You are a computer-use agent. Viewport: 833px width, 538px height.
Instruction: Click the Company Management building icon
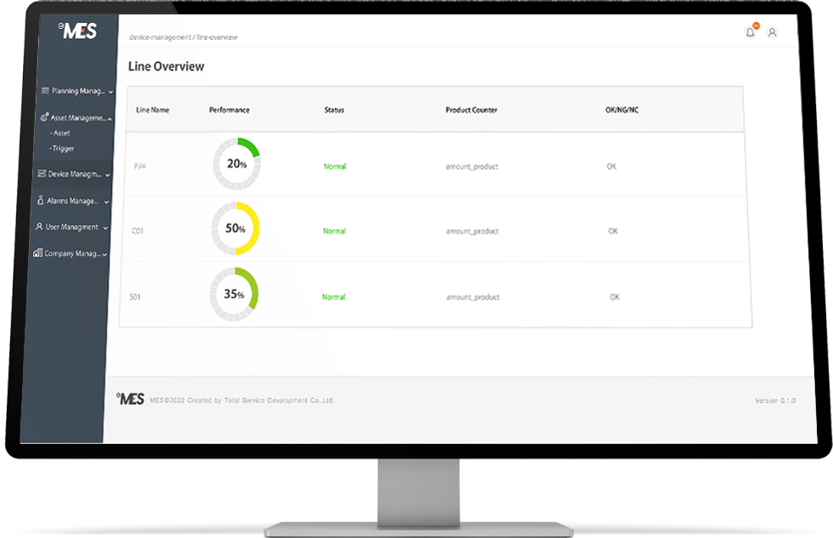37,253
